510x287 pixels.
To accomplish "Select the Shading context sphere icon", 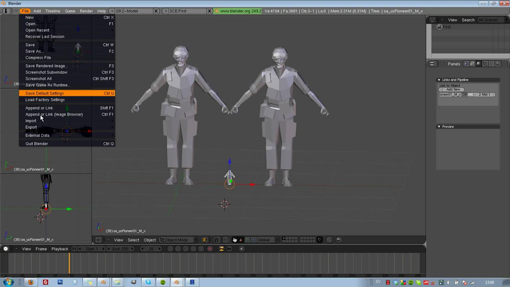I will point(479,64).
